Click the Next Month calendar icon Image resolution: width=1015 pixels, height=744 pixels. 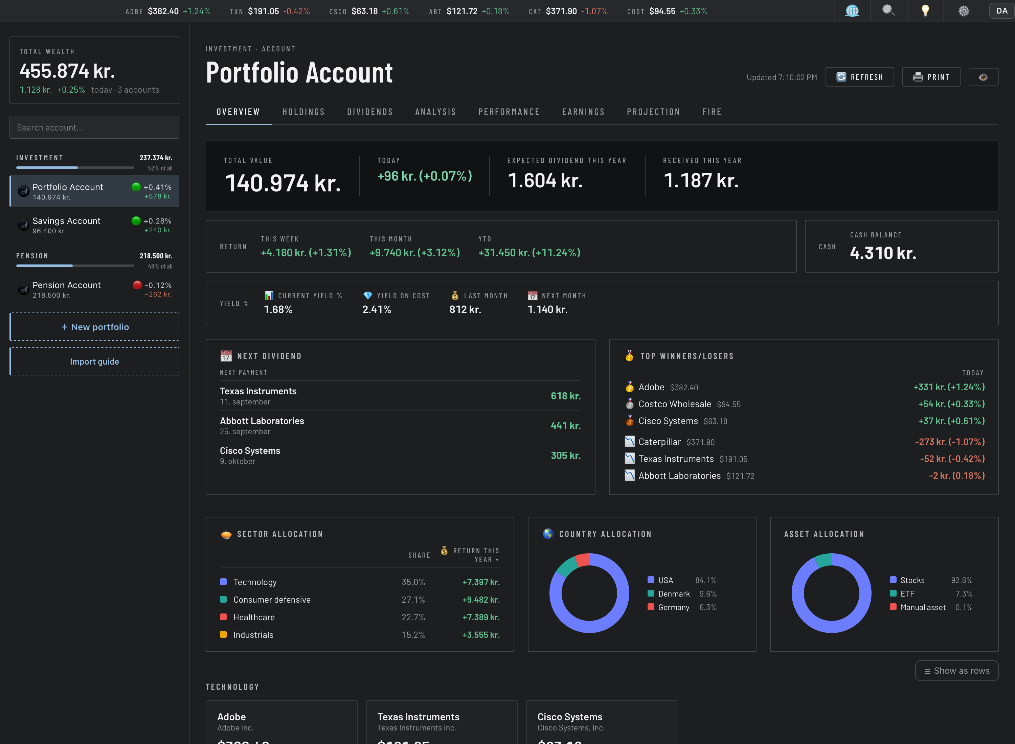pyautogui.click(x=533, y=296)
